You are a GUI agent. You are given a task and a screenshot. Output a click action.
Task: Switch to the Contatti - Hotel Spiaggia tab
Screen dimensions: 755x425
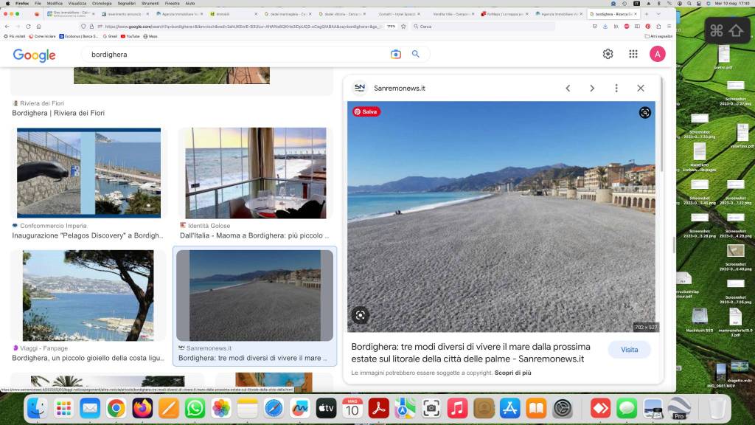pyautogui.click(x=398, y=14)
